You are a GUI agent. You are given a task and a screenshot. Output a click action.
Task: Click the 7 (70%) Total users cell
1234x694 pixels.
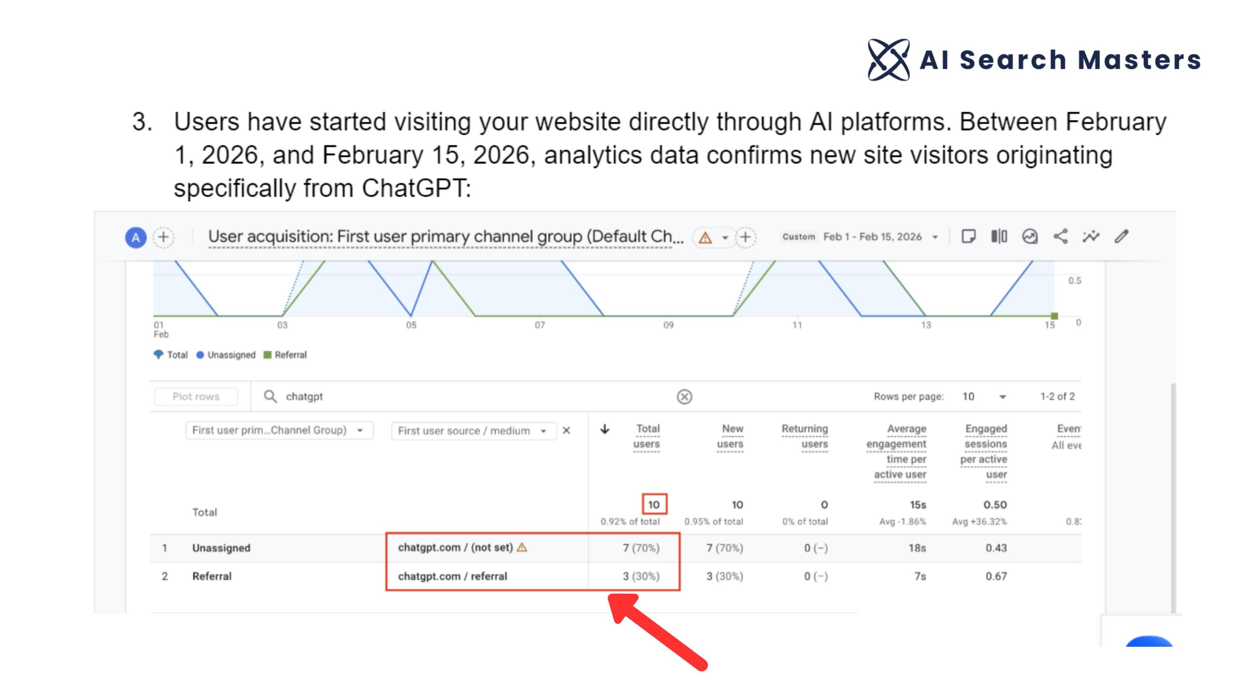coord(641,548)
